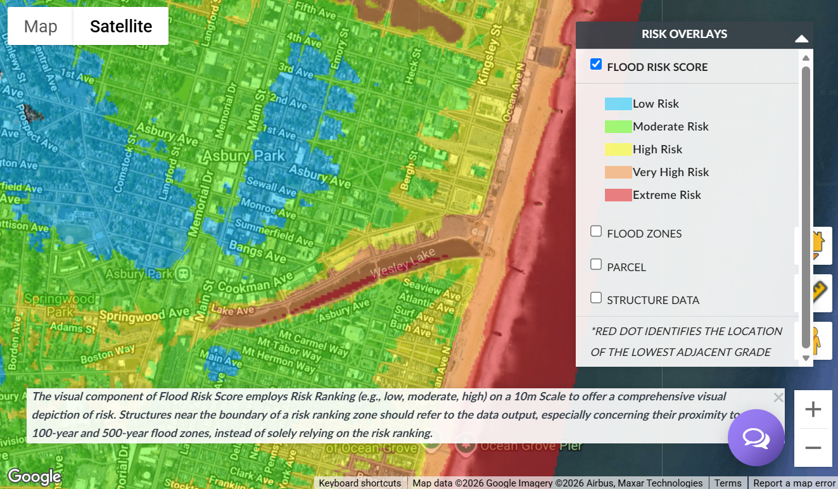Open the purple chat bubble widget
Screen dimensions: 838x489
click(x=756, y=438)
